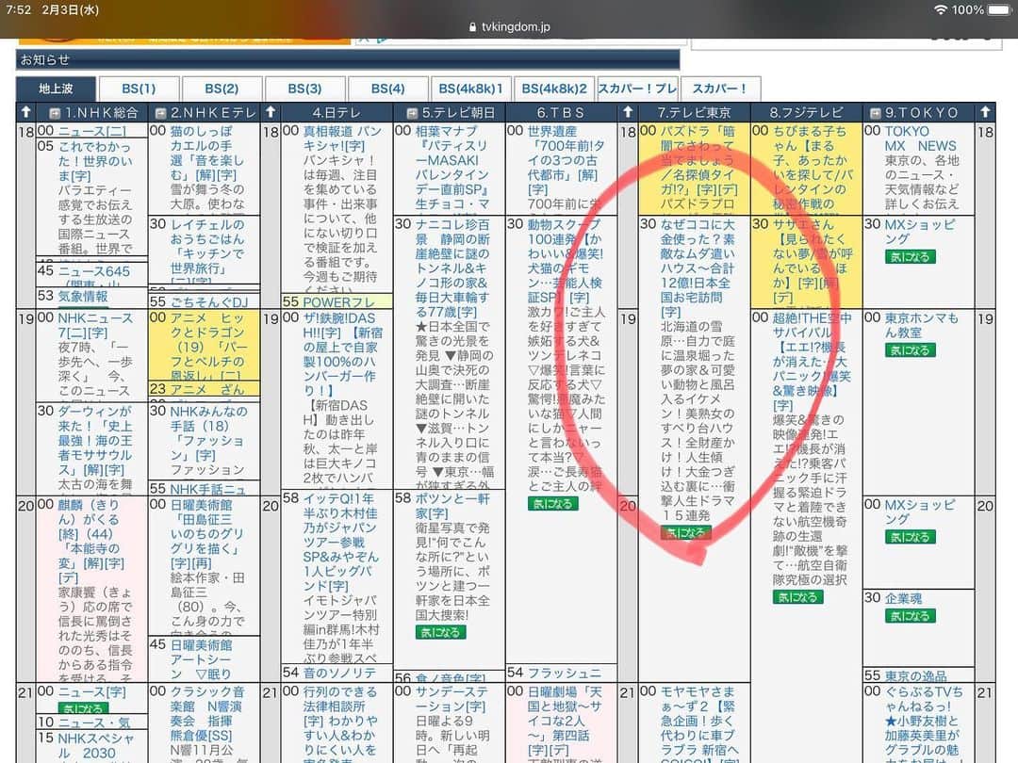Screen dimensions: 1018x763
Task: Tap the battery status icon
Action: coord(1000,9)
